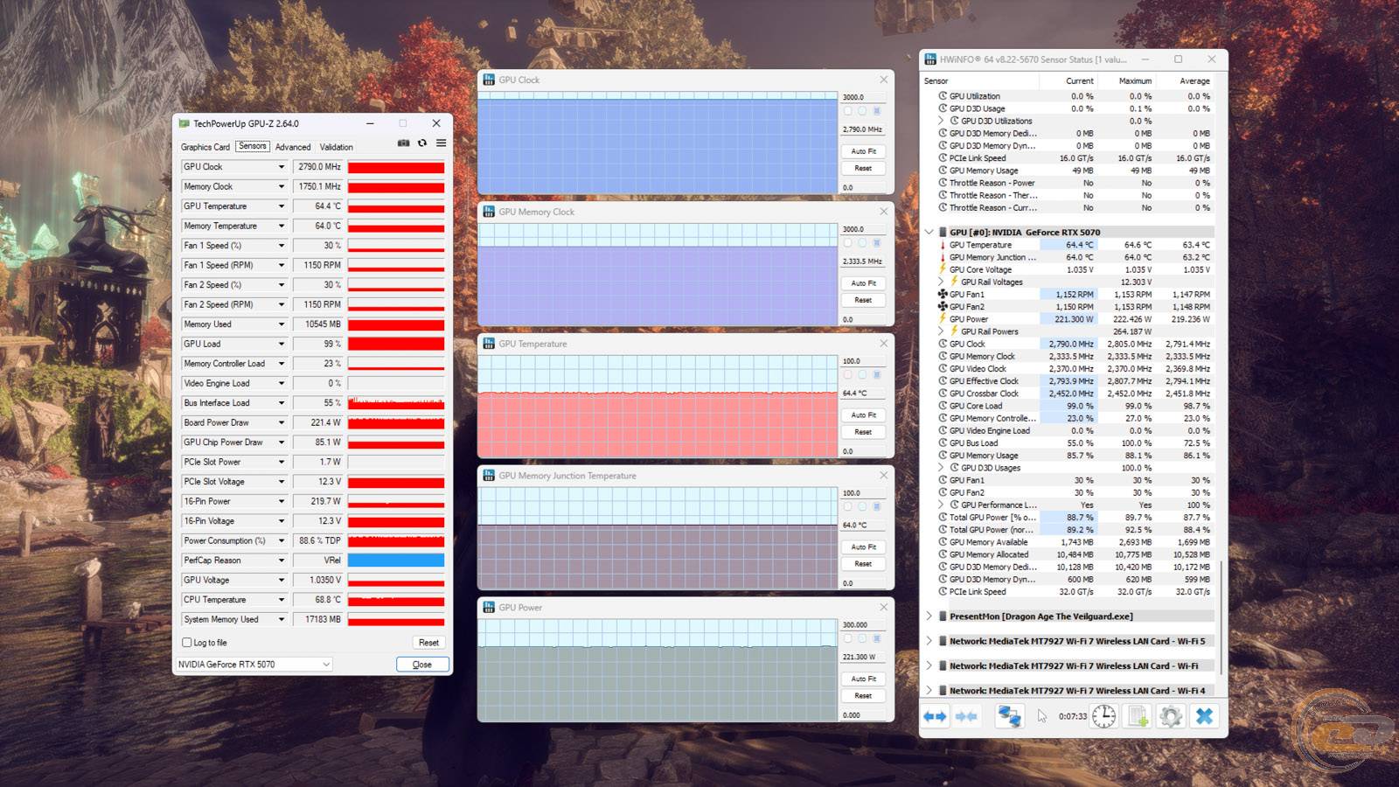This screenshot has height=787, width=1399.
Task: Click the 3000.0 maximum field in GPU Clock graph
Action: pyautogui.click(x=863, y=97)
